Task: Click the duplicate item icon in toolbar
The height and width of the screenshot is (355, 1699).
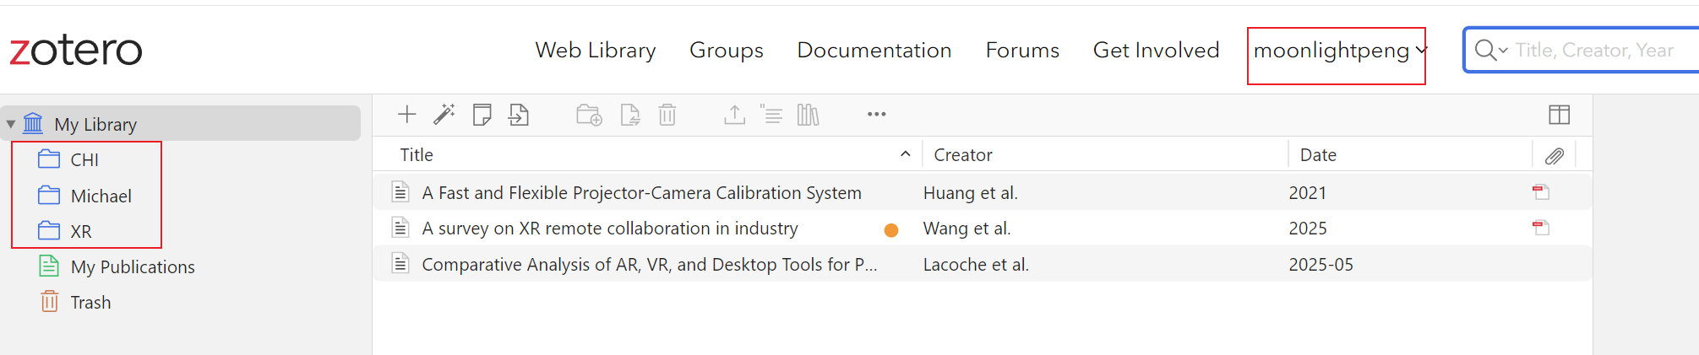Action: coord(630,115)
